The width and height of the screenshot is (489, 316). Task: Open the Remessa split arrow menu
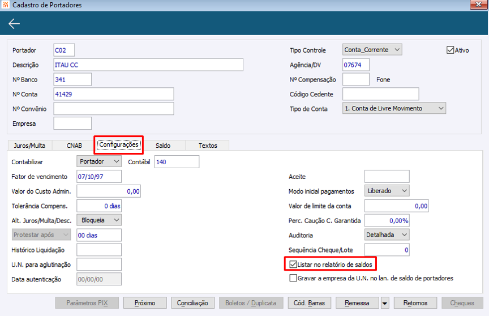tap(385, 303)
